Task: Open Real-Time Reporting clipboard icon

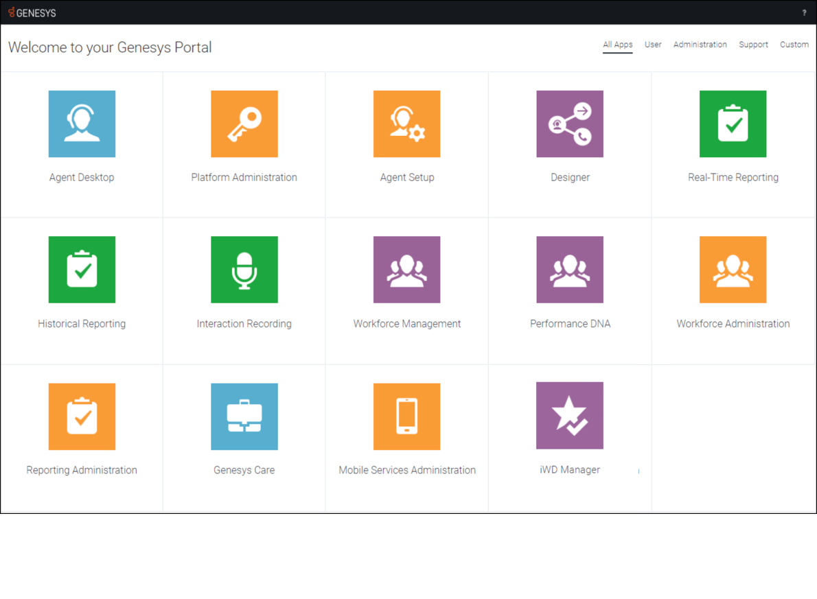Action: click(733, 124)
